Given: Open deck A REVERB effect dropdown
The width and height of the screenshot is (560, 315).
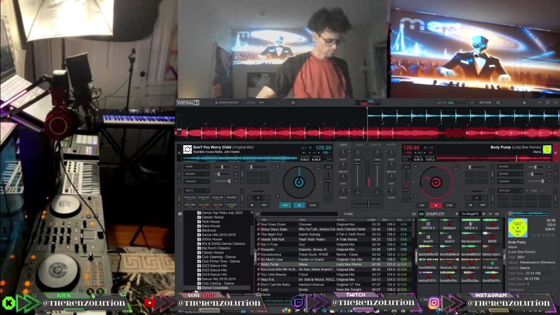Looking at the screenshot, I should [x=197, y=174].
